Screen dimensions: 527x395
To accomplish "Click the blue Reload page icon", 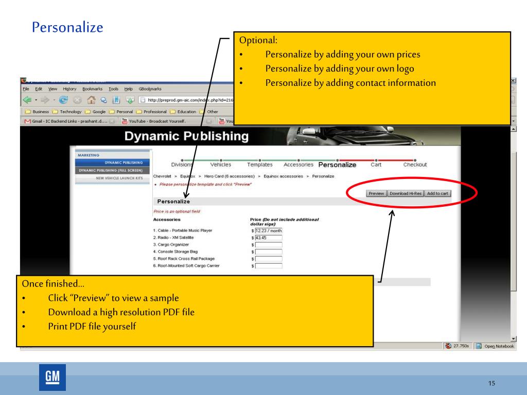I will coord(63,100).
